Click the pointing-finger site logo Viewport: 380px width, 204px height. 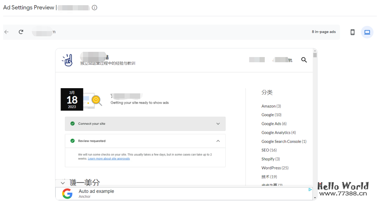[67, 59]
